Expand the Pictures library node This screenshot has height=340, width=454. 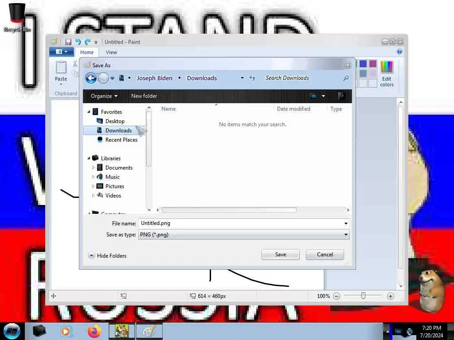(93, 186)
